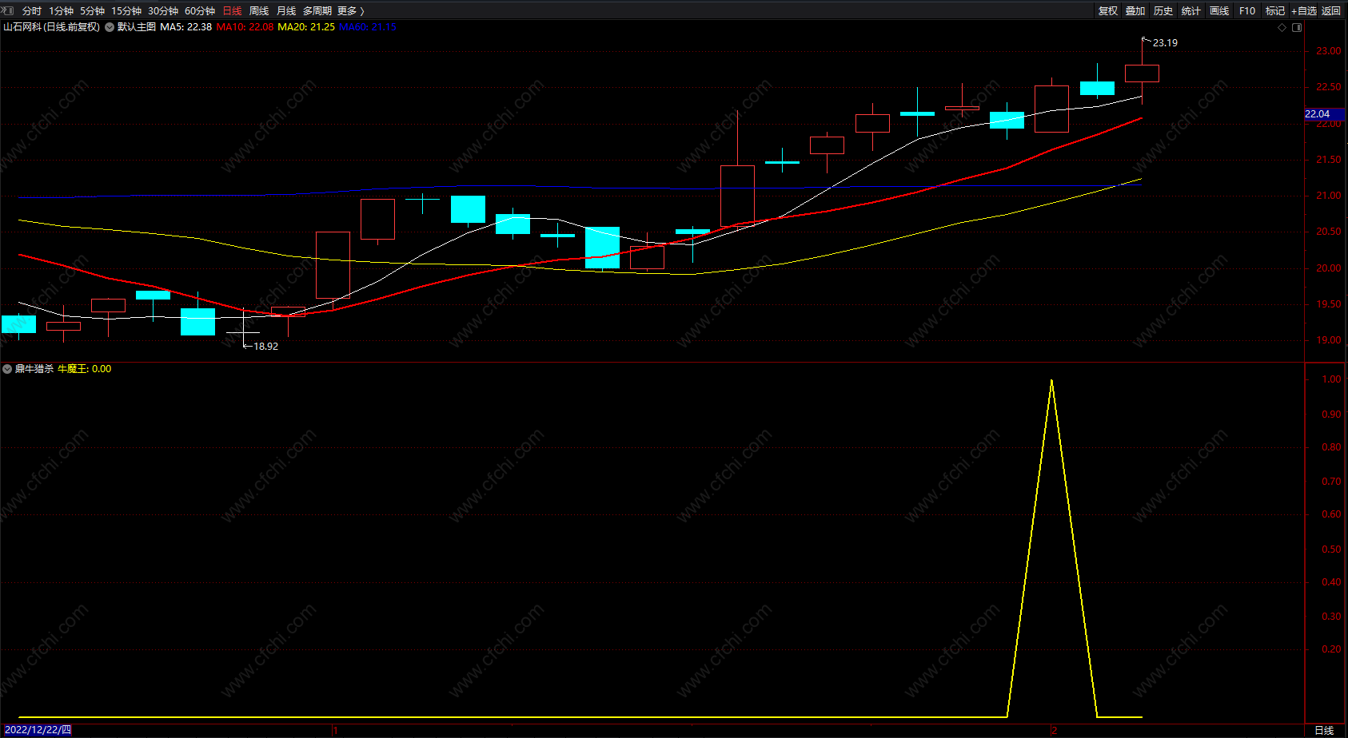Click the blue MA60: 21.15 label

click(x=368, y=27)
